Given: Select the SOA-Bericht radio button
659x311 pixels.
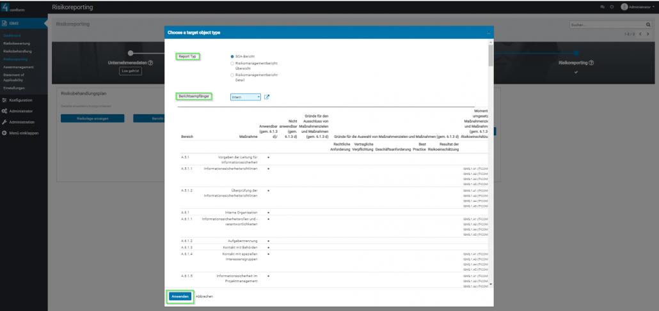Looking at the screenshot, I should [x=232, y=56].
